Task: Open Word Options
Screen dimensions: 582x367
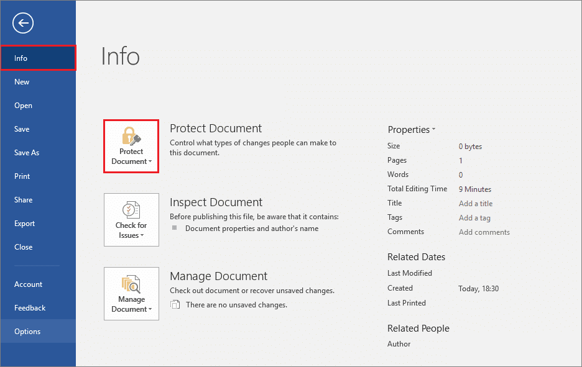Action: [x=27, y=331]
